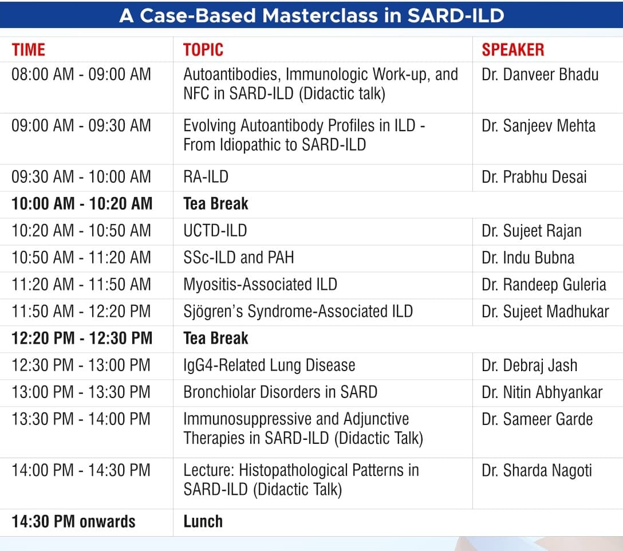
Task: Select the 'IgG4-Related Lung Disease' topic
Action: (269, 365)
